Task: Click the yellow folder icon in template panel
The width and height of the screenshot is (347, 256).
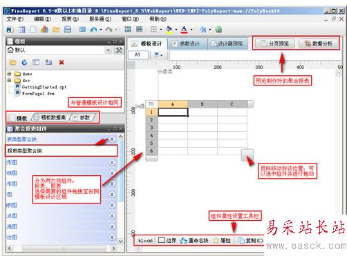Action: point(12,62)
